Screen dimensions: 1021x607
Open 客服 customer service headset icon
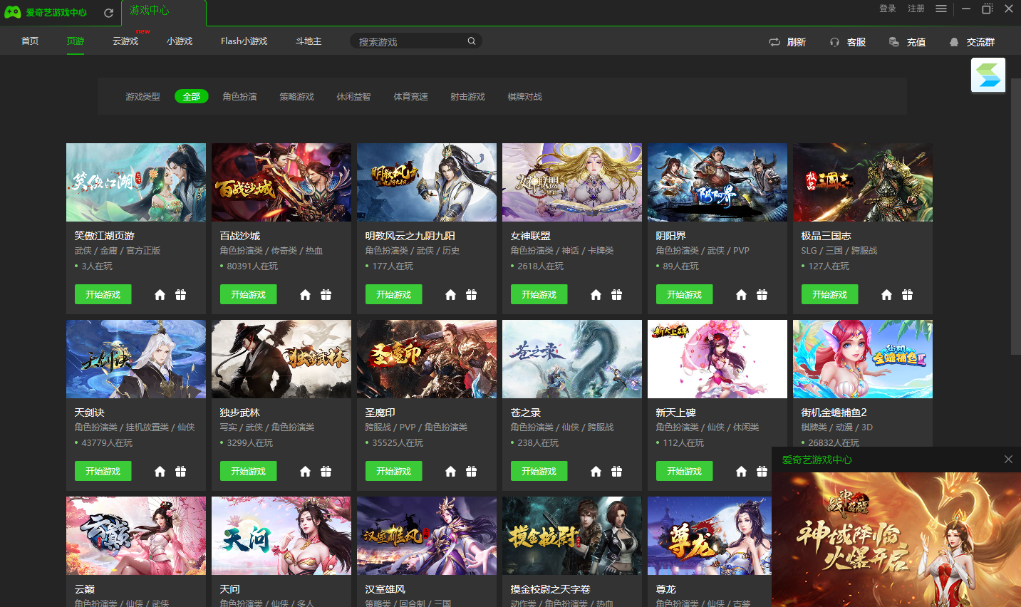pyautogui.click(x=834, y=42)
